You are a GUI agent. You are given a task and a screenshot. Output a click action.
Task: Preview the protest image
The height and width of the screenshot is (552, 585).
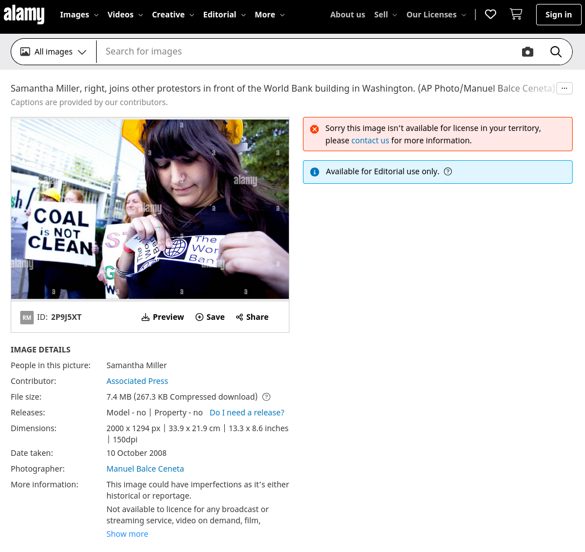point(162,317)
